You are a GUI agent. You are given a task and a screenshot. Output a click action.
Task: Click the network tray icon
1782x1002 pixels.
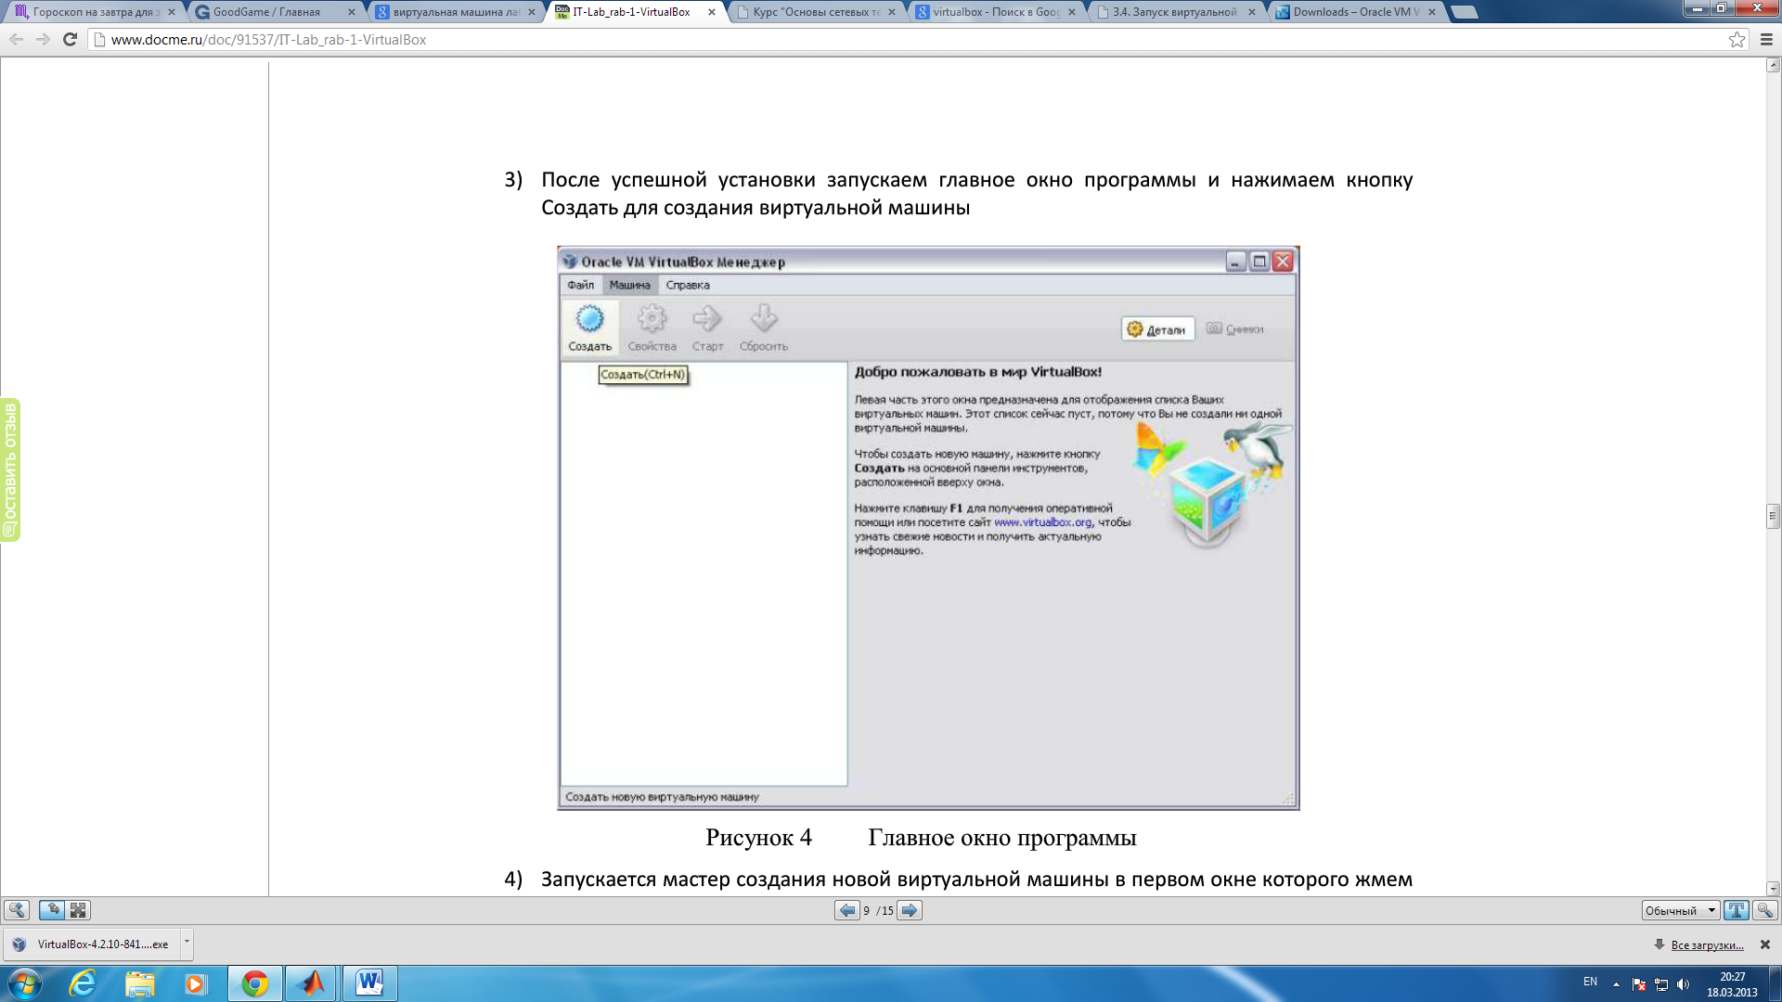pyautogui.click(x=1661, y=984)
